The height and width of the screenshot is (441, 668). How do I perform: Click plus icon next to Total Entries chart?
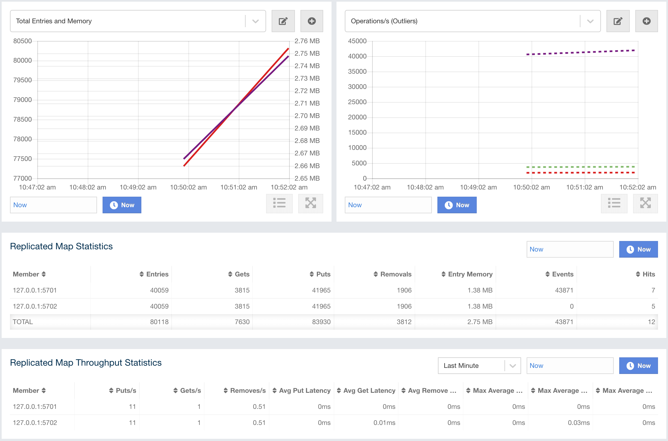pos(312,21)
